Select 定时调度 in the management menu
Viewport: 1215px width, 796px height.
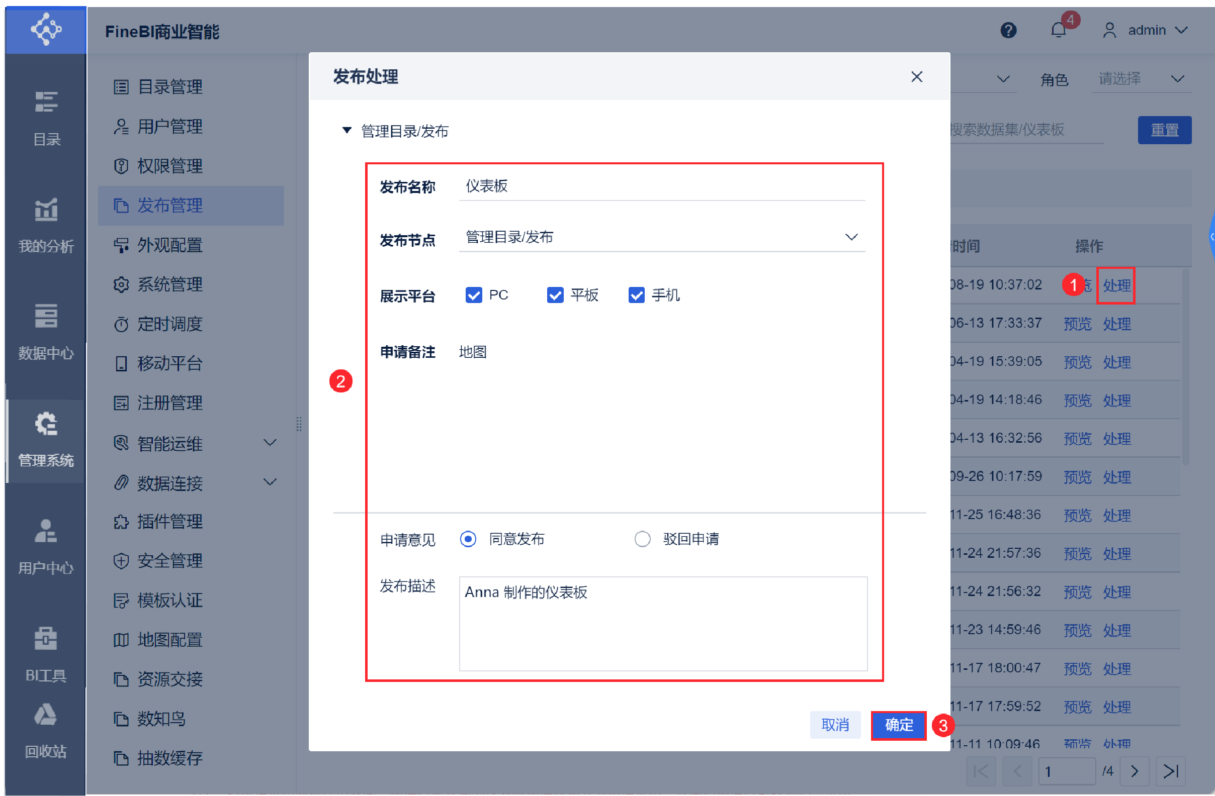(169, 324)
